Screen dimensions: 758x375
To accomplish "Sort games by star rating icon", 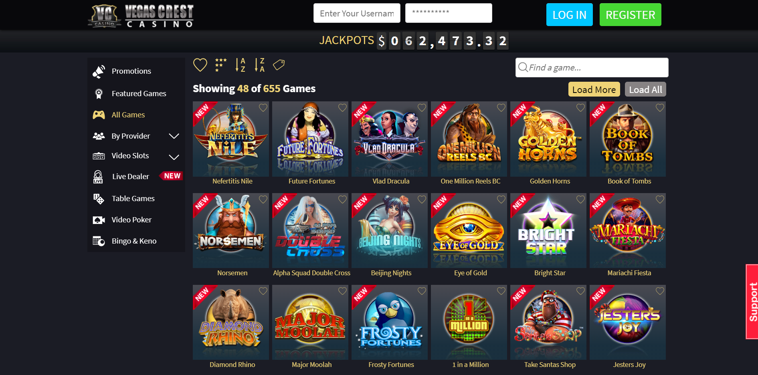I will [x=220, y=65].
